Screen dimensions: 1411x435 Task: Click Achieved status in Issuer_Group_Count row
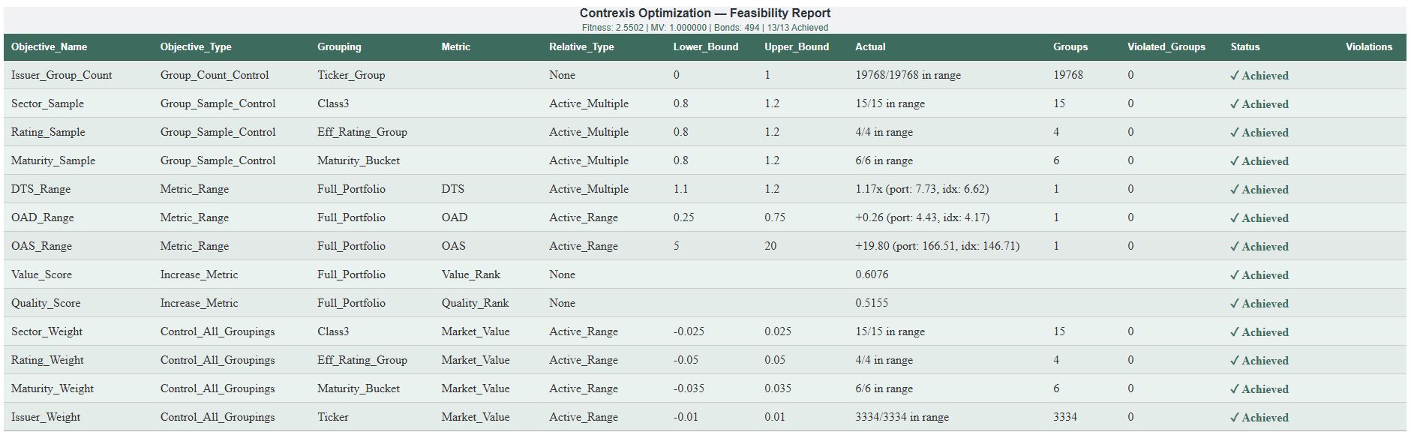1259,75
